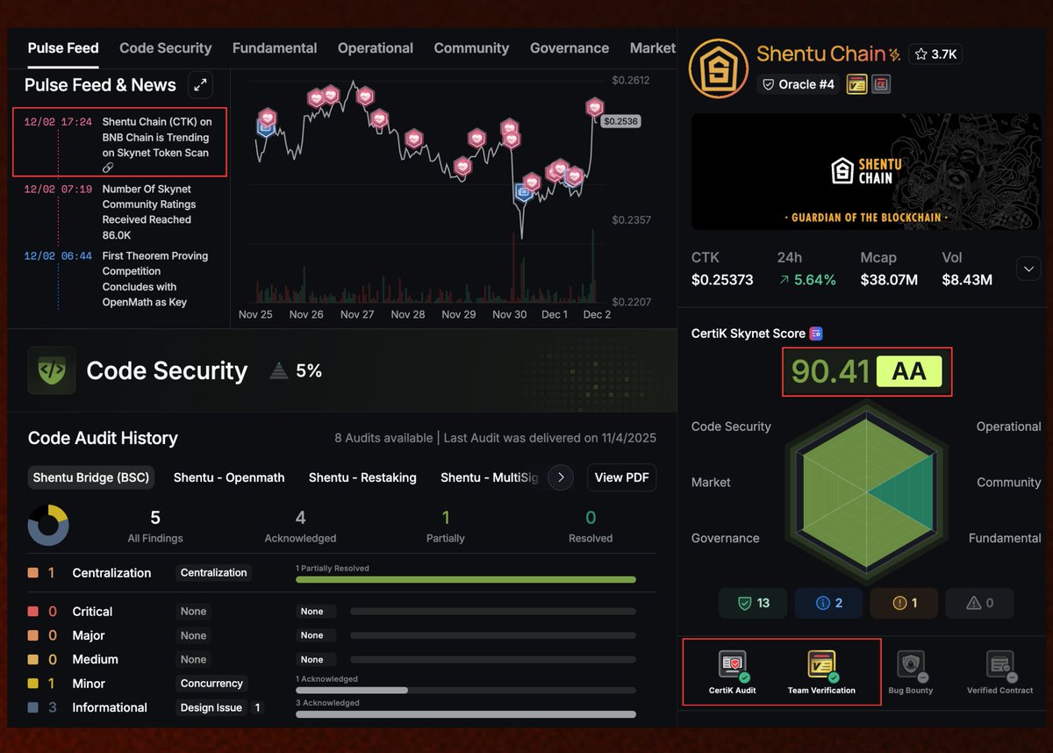Open the Operational tab
This screenshot has height=753, width=1053.
tap(376, 48)
